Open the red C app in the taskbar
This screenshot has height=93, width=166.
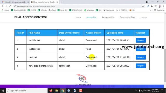coord(81,91)
